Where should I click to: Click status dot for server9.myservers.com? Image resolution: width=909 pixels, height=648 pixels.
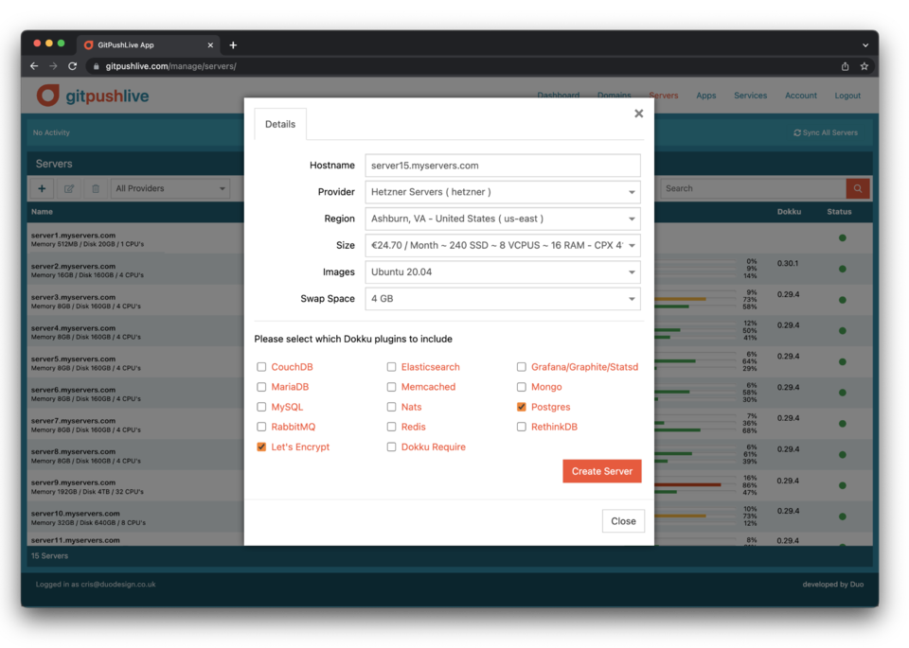[x=843, y=485]
